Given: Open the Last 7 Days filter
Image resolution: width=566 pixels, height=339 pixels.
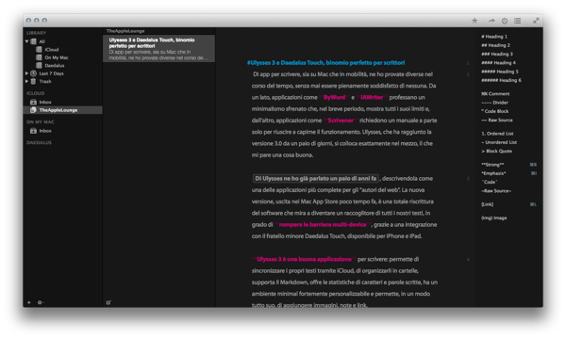Looking at the screenshot, I should click(51, 73).
